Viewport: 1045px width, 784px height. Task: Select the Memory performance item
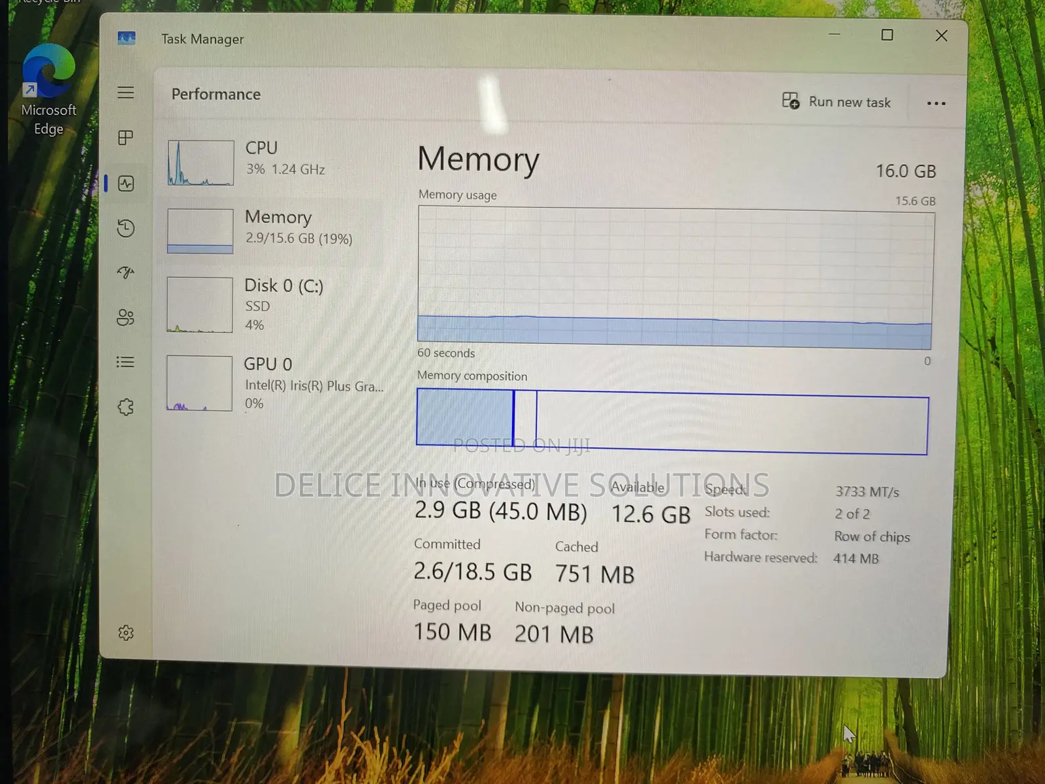[x=273, y=231]
